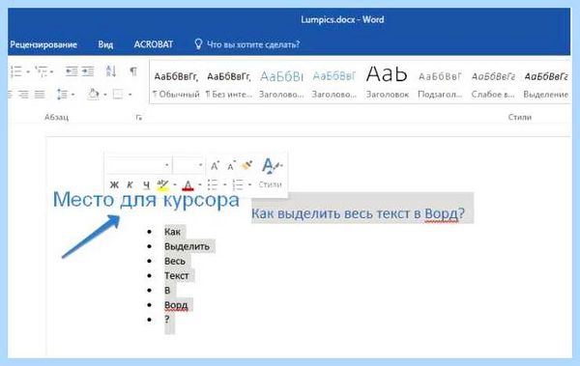
Task: Click the 'Что вы хотите сделать?' search box
Action: 253,44
